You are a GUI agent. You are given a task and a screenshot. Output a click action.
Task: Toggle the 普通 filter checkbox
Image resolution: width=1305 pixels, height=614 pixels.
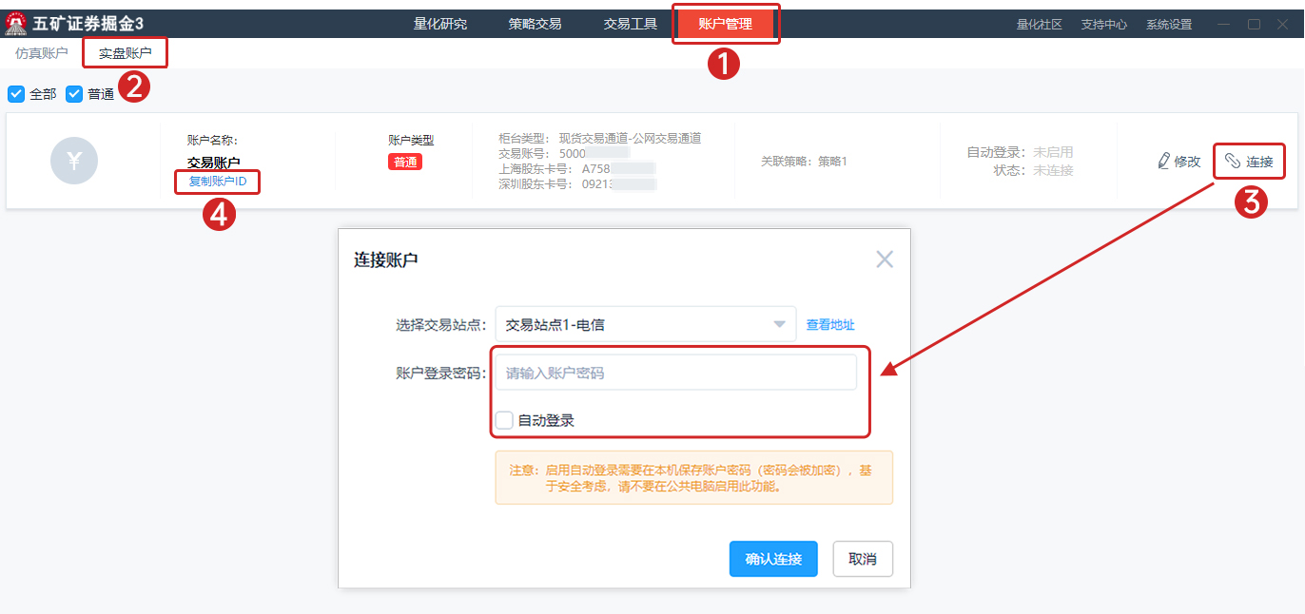(x=74, y=94)
